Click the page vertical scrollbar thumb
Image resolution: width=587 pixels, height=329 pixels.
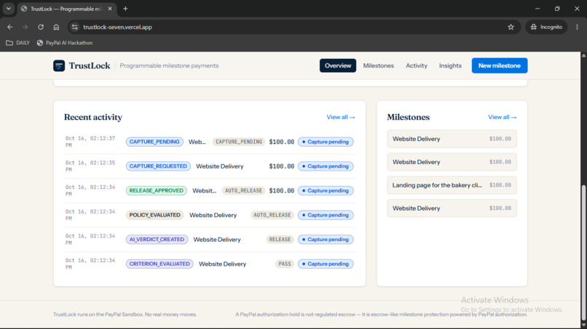pos(583,254)
